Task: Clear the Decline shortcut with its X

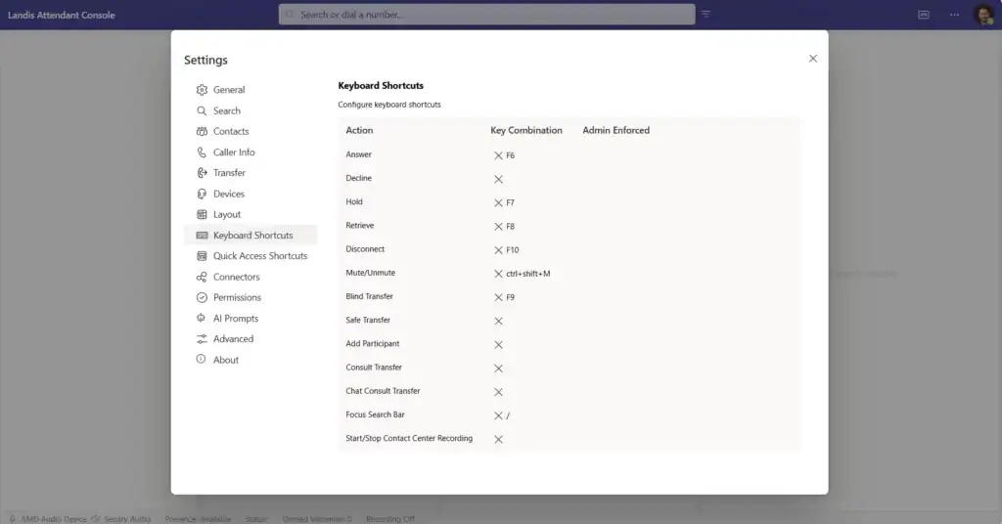Action: [x=498, y=179]
